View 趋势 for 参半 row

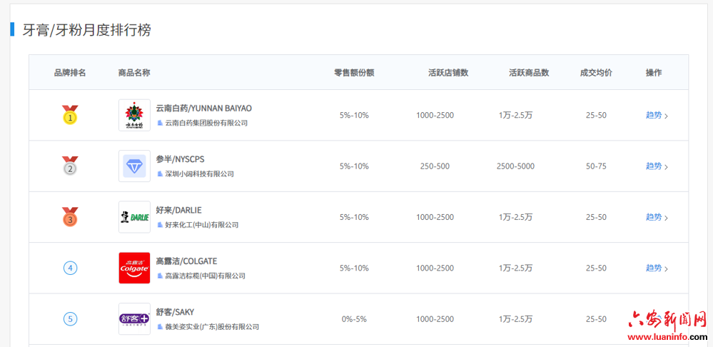point(656,166)
